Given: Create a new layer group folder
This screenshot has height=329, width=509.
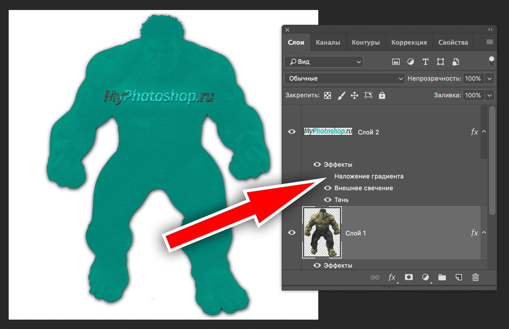Looking at the screenshot, I should [x=442, y=277].
